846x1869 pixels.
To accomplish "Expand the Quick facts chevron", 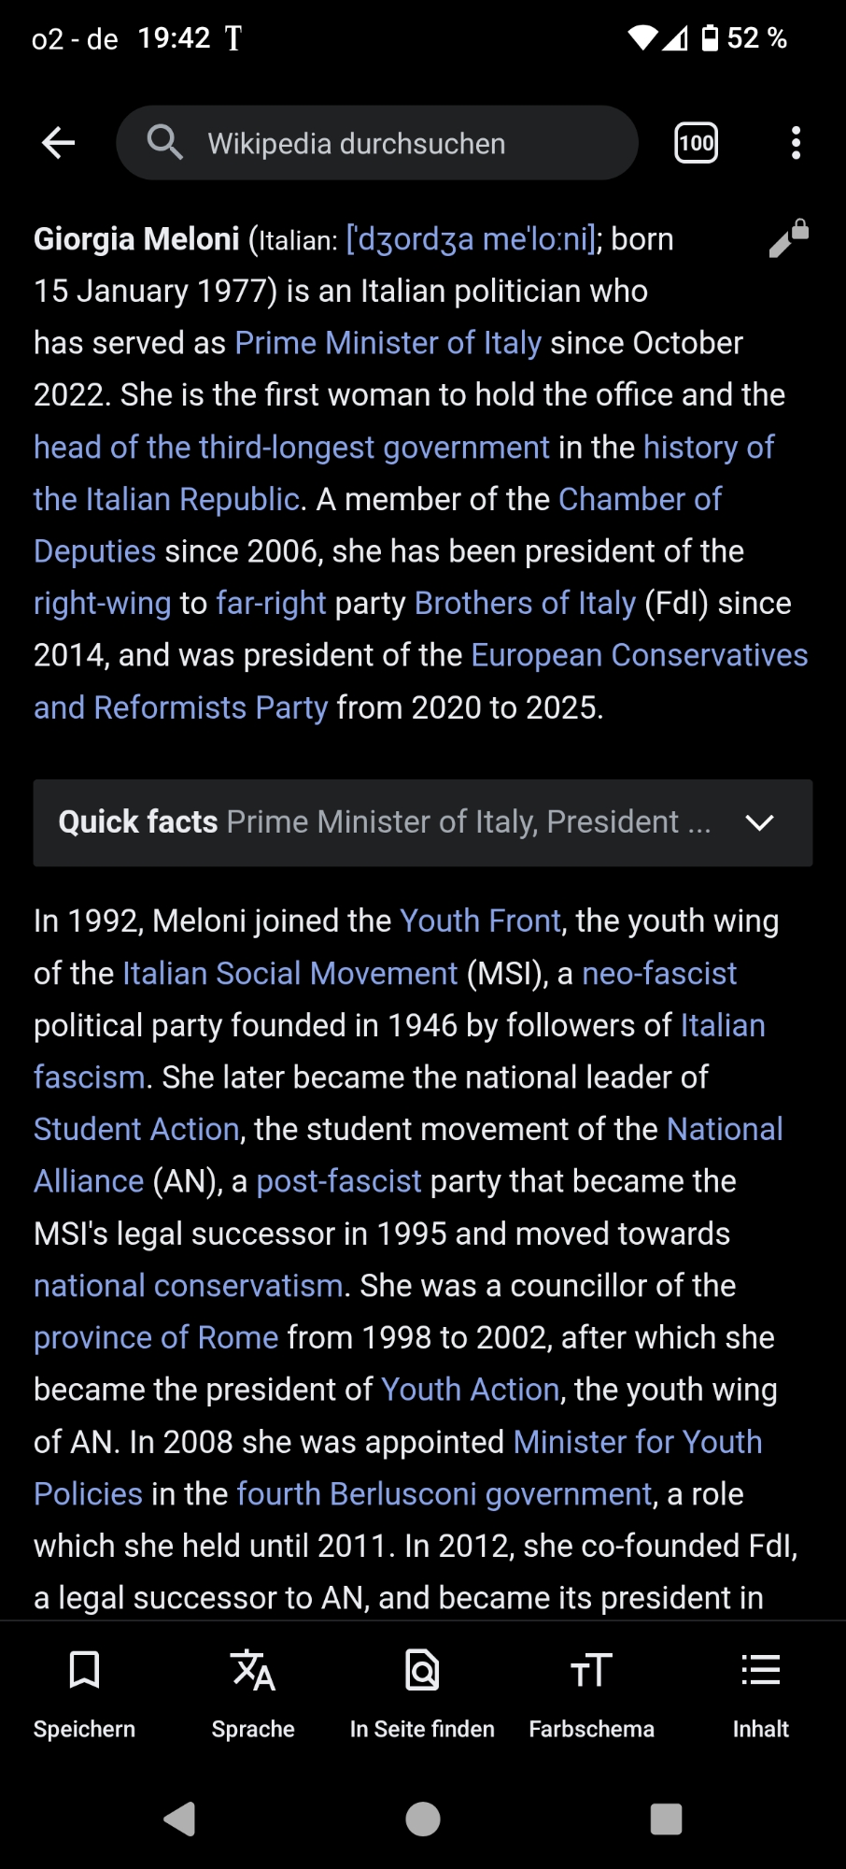I will tap(760, 822).
